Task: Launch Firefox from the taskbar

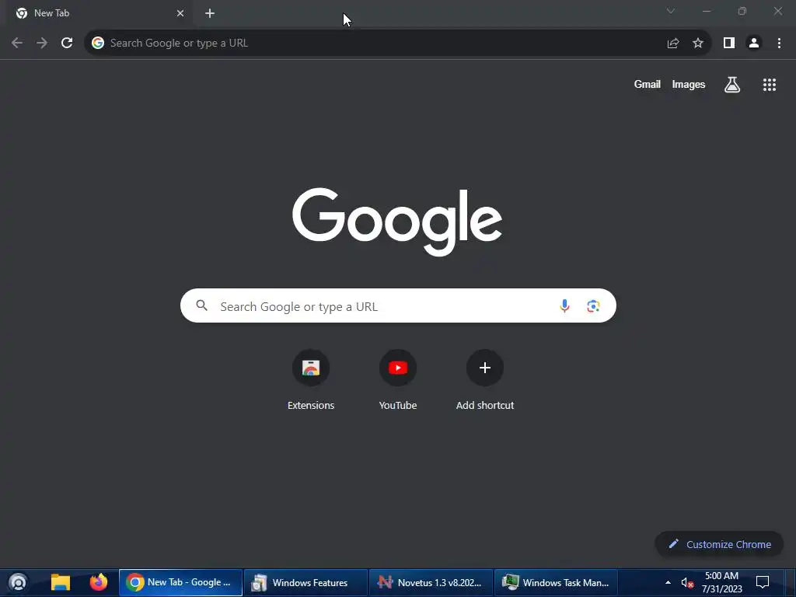Action: click(99, 582)
